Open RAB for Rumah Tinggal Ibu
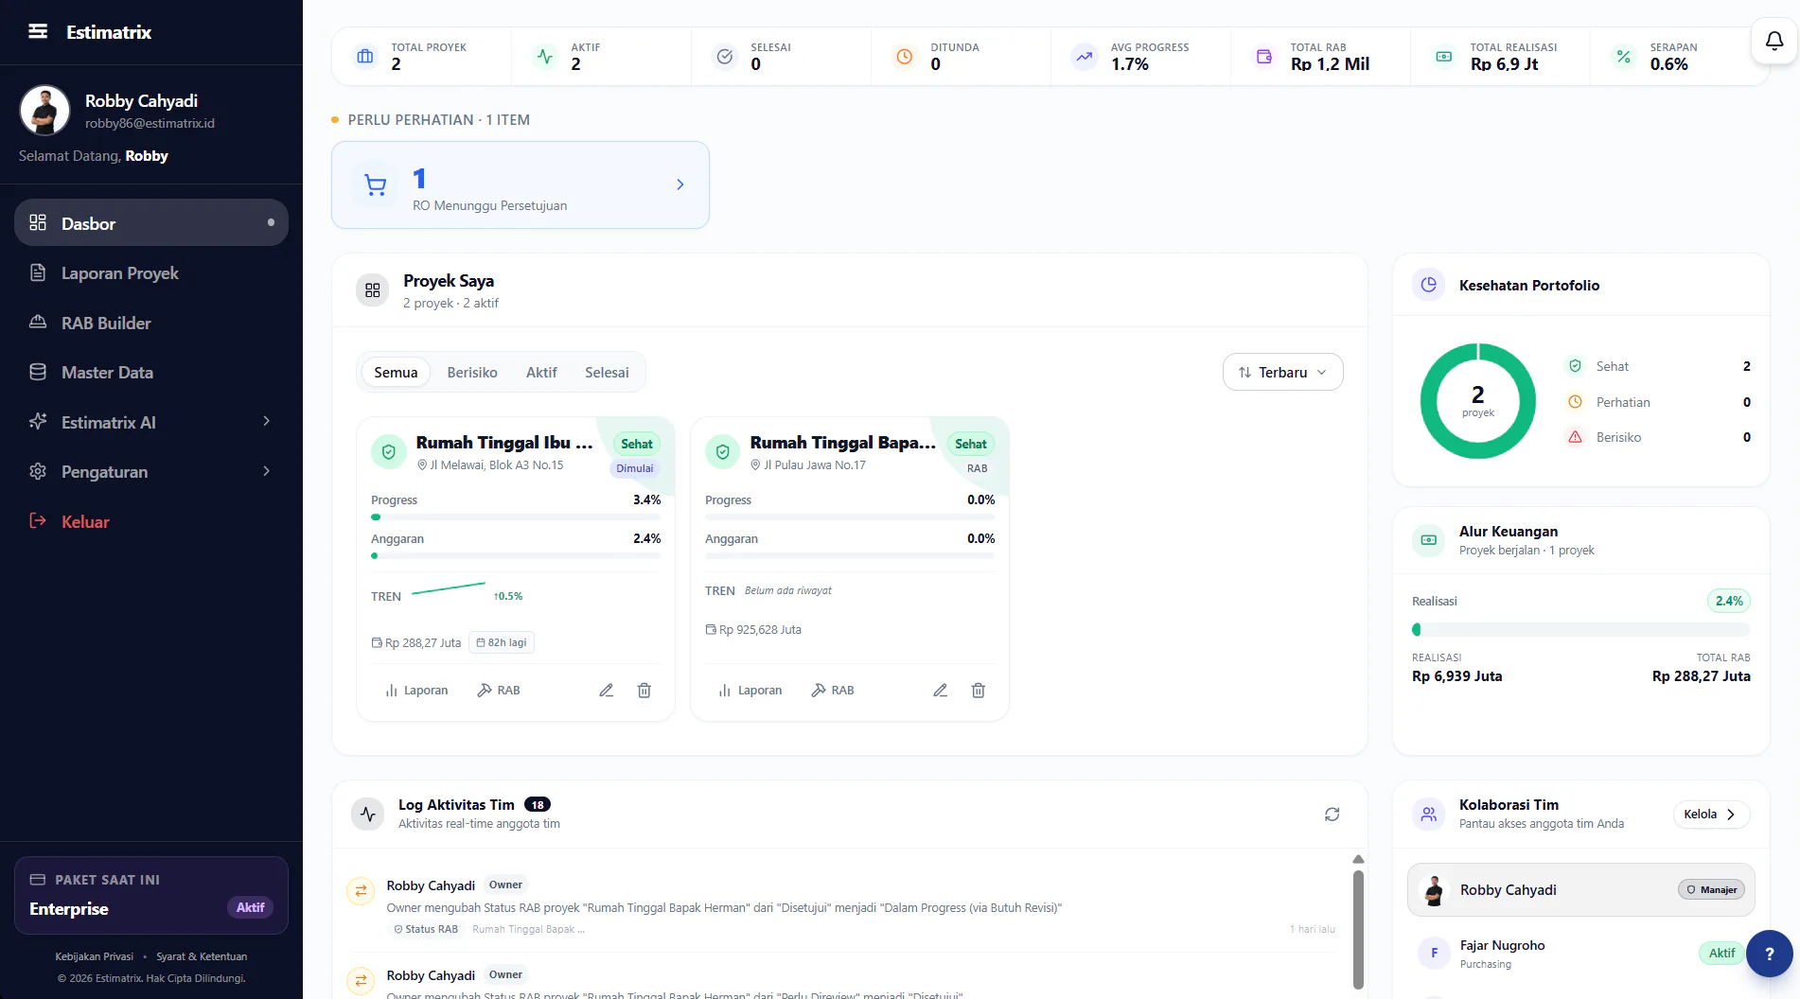The width and height of the screenshot is (1800, 999). [x=499, y=691]
